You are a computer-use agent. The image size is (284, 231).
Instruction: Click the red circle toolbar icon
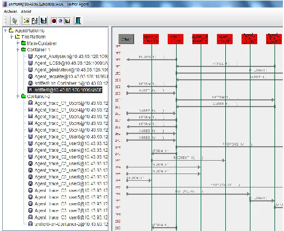tap(54, 21)
